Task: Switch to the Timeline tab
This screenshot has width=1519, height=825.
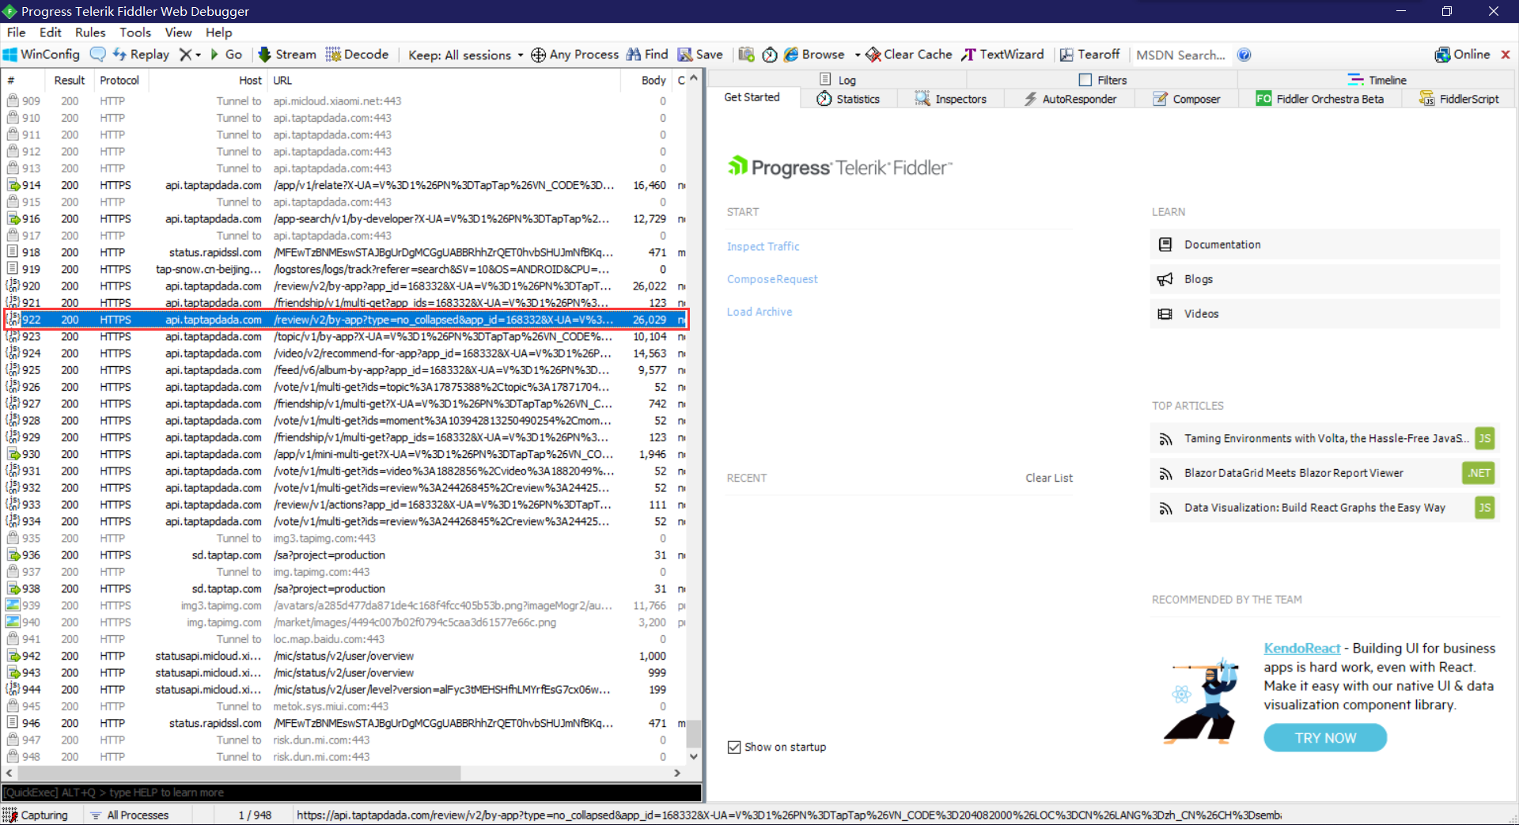Action: point(1377,80)
